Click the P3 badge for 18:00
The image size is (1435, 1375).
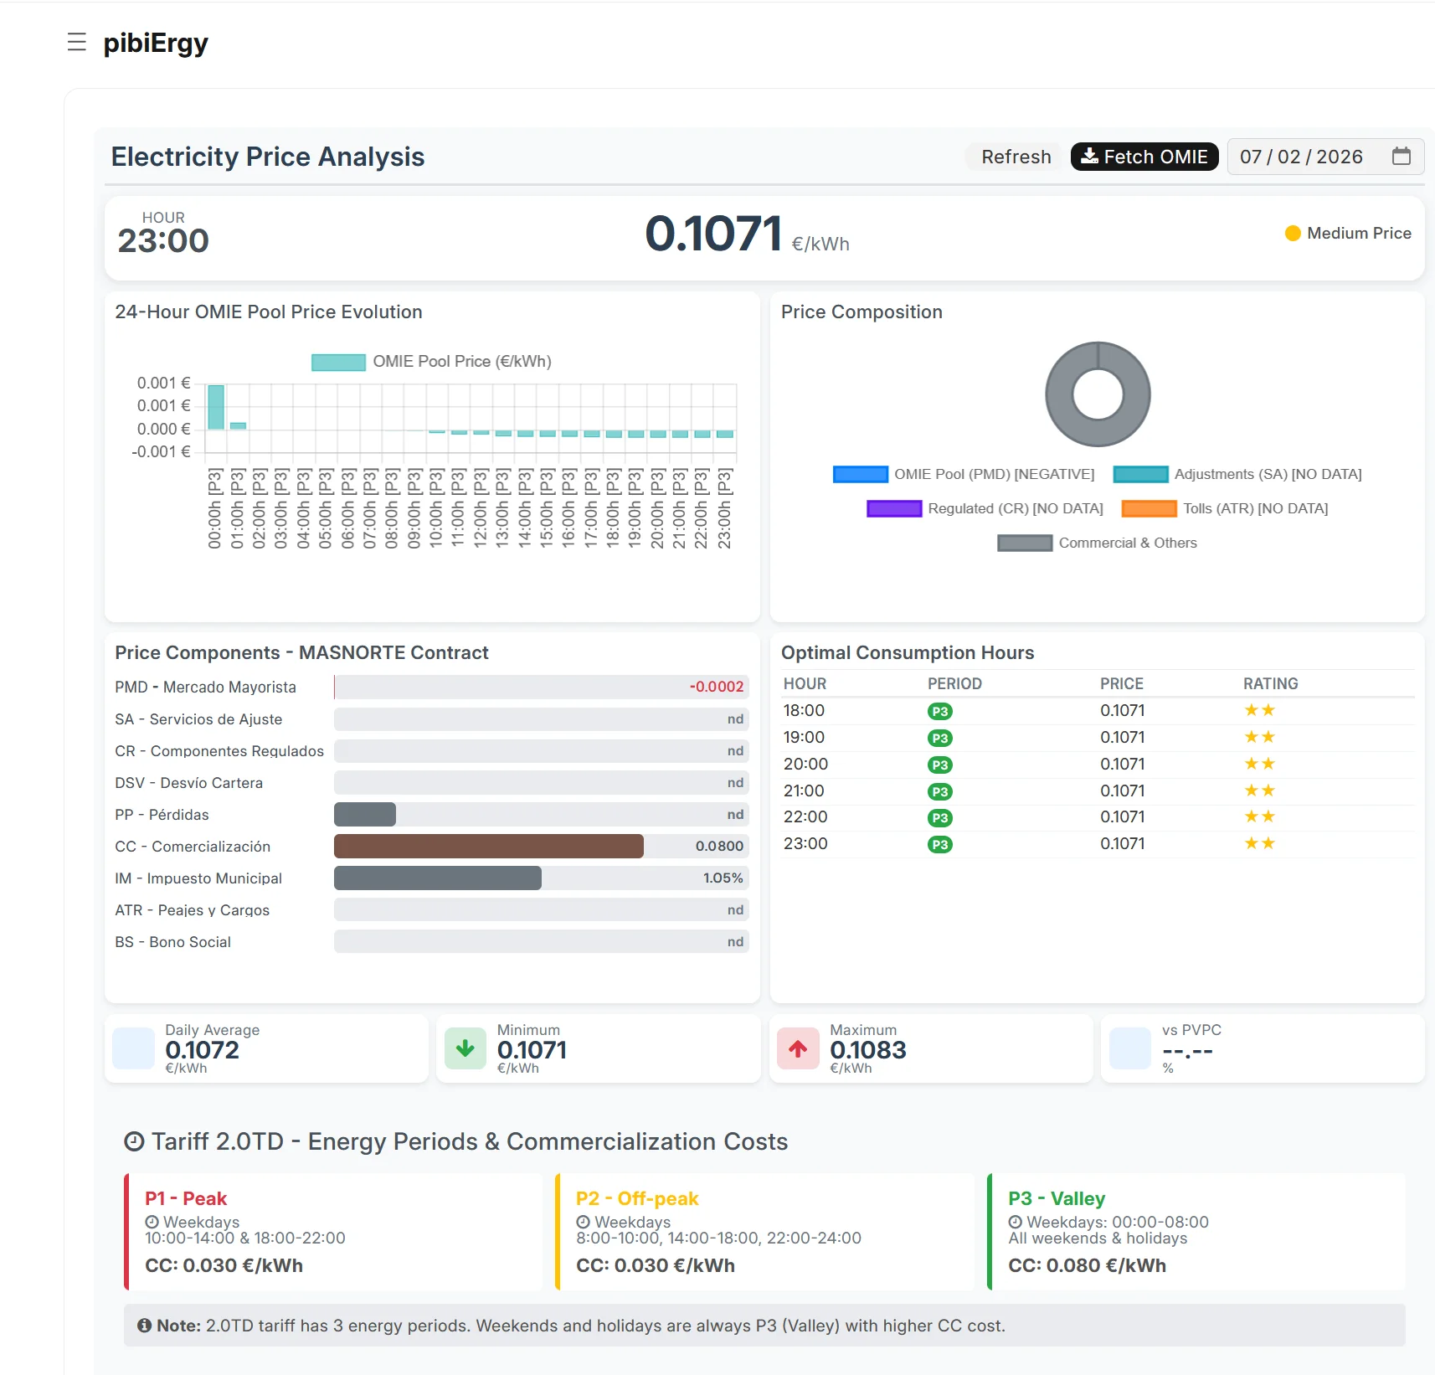coord(939,711)
